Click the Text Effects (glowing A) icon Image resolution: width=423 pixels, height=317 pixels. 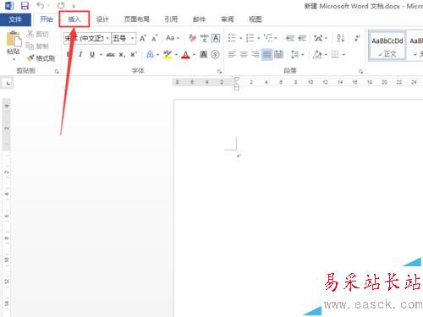pos(150,54)
